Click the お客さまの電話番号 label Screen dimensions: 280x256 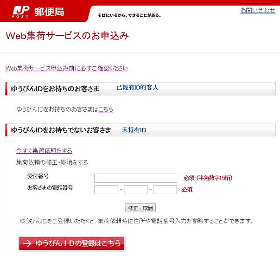click(50, 188)
